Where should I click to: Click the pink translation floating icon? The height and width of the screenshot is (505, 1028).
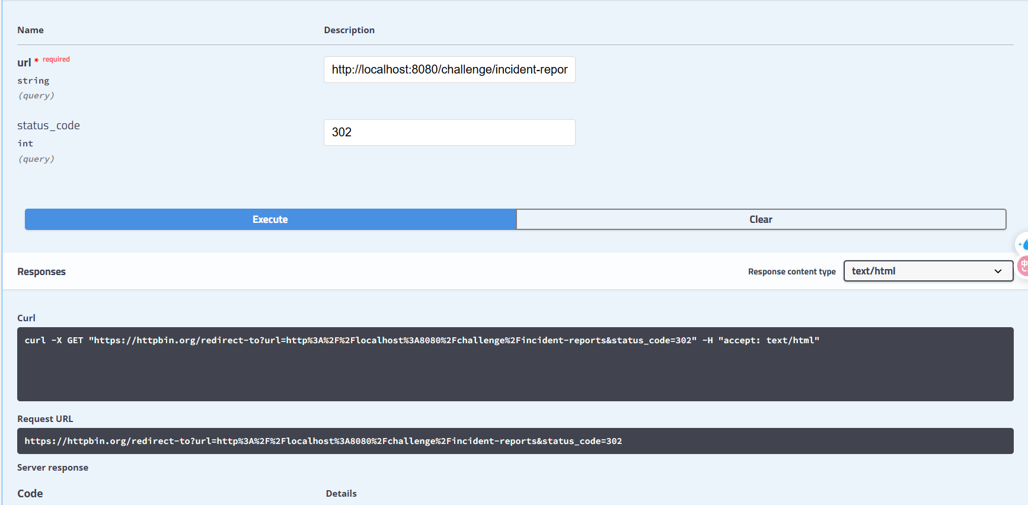[x=1023, y=266]
